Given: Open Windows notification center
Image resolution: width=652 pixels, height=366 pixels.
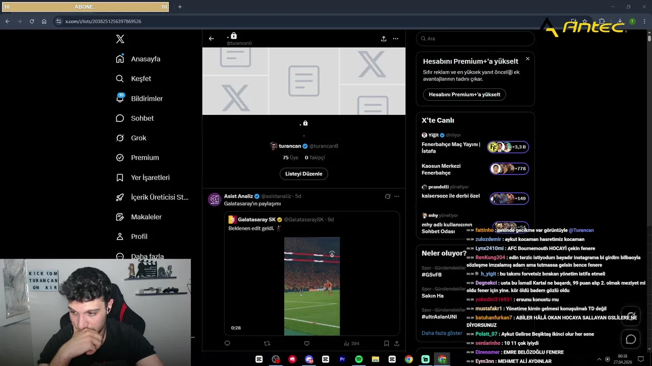Looking at the screenshot, I should click(x=640, y=359).
